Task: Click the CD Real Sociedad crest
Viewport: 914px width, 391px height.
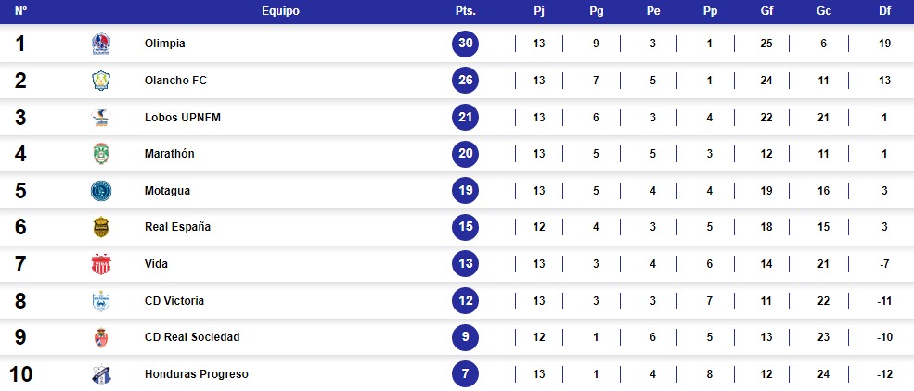Action: click(100, 337)
